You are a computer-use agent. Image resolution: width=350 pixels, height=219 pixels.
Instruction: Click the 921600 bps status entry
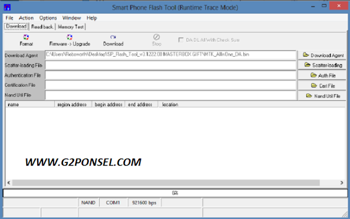(x=144, y=203)
